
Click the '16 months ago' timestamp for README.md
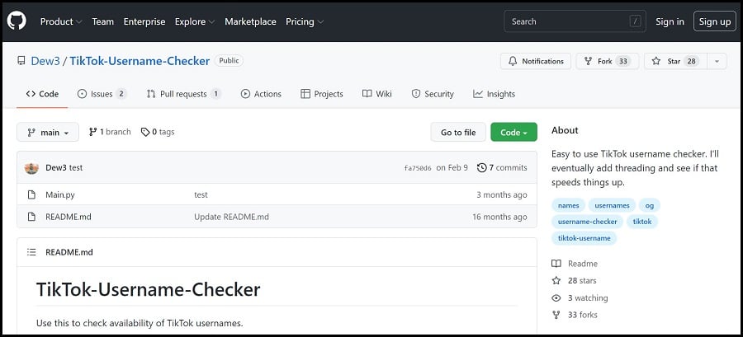(499, 217)
